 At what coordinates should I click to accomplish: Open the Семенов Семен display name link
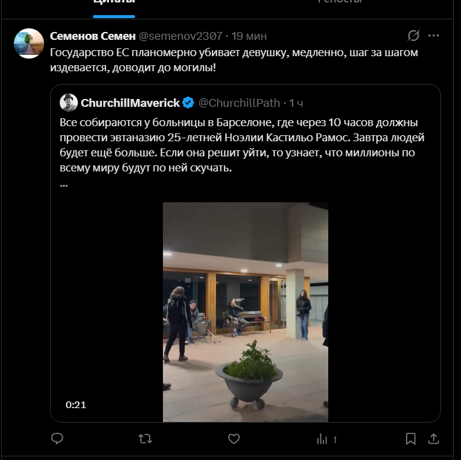tap(92, 36)
